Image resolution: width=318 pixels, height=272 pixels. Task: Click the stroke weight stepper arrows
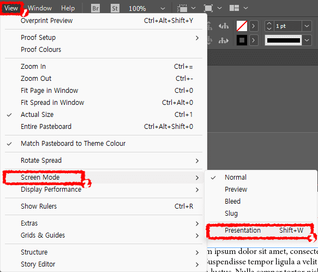click(269, 26)
